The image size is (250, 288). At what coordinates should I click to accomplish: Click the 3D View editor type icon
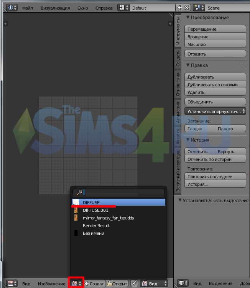click(183, 283)
